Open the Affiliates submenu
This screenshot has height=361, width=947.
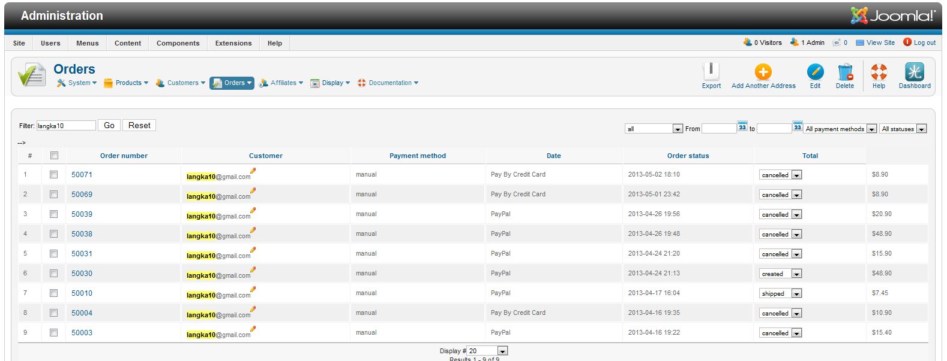point(281,83)
